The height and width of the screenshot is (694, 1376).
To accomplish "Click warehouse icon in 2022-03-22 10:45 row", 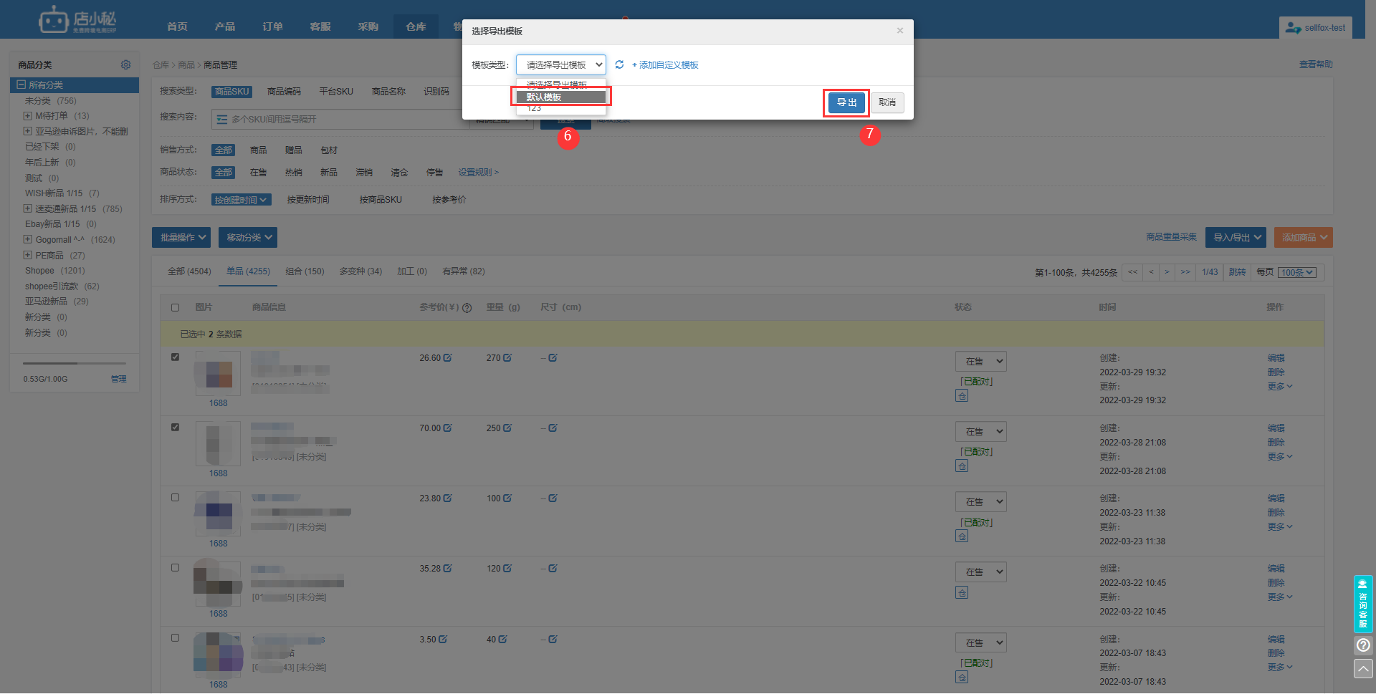I will [962, 592].
